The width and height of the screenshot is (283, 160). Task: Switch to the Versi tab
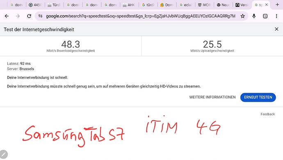click(242, 5)
